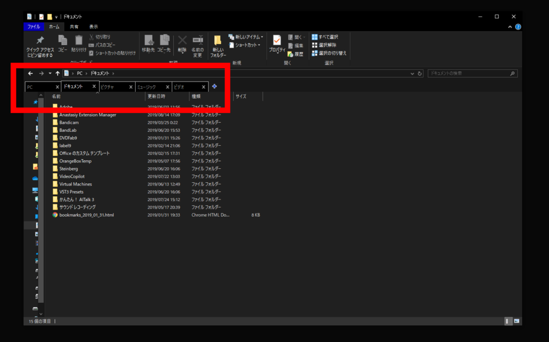Viewport: 549px width, 342px height.
Task: Open the 共有 ribbon tab
Action: (74, 26)
